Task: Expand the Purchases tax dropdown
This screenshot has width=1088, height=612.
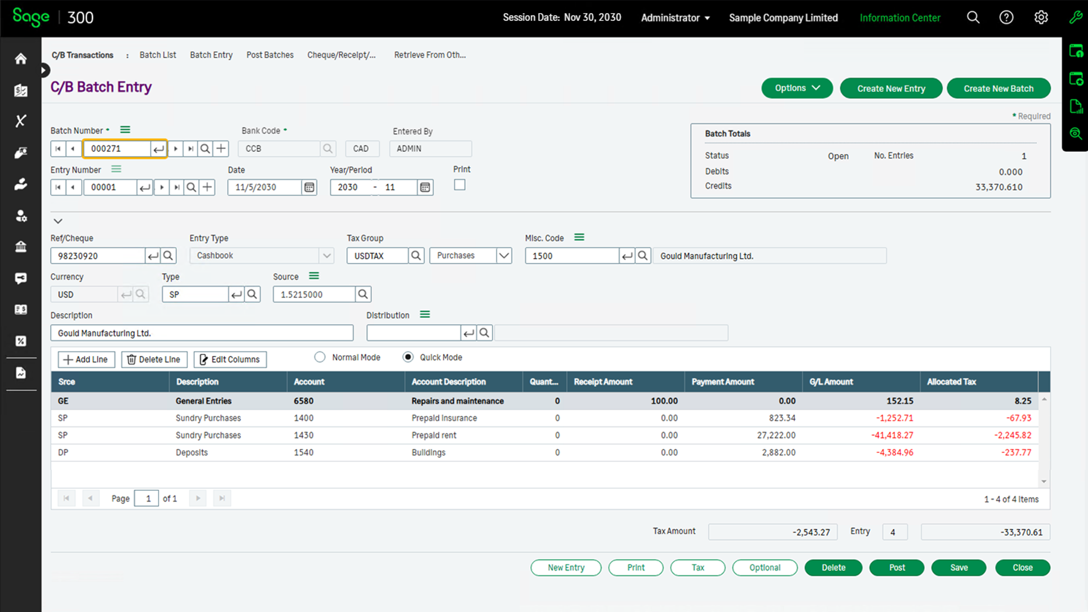Action: tap(504, 256)
